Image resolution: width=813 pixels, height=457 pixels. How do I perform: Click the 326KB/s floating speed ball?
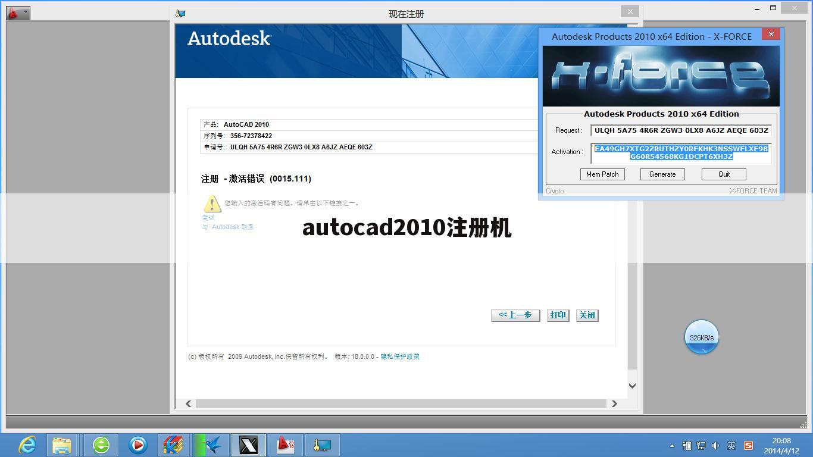[702, 337]
